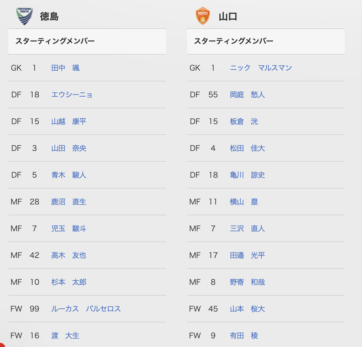
Task: Open player link 田中 颯
Action: [x=65, y=68]
